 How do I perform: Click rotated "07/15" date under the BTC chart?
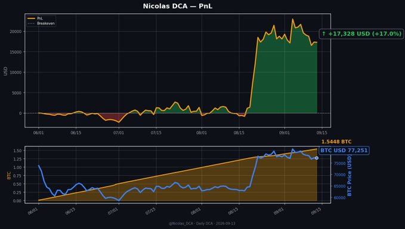pos(150,211)
